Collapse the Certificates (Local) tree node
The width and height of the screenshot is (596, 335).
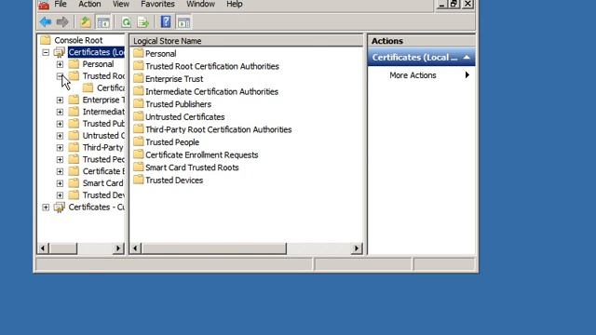tap(46, 52)
